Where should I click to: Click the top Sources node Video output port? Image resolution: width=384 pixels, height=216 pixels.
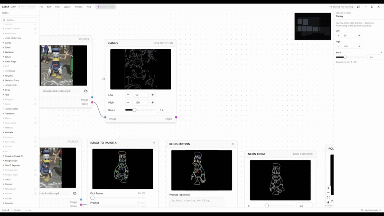[92, 102]
